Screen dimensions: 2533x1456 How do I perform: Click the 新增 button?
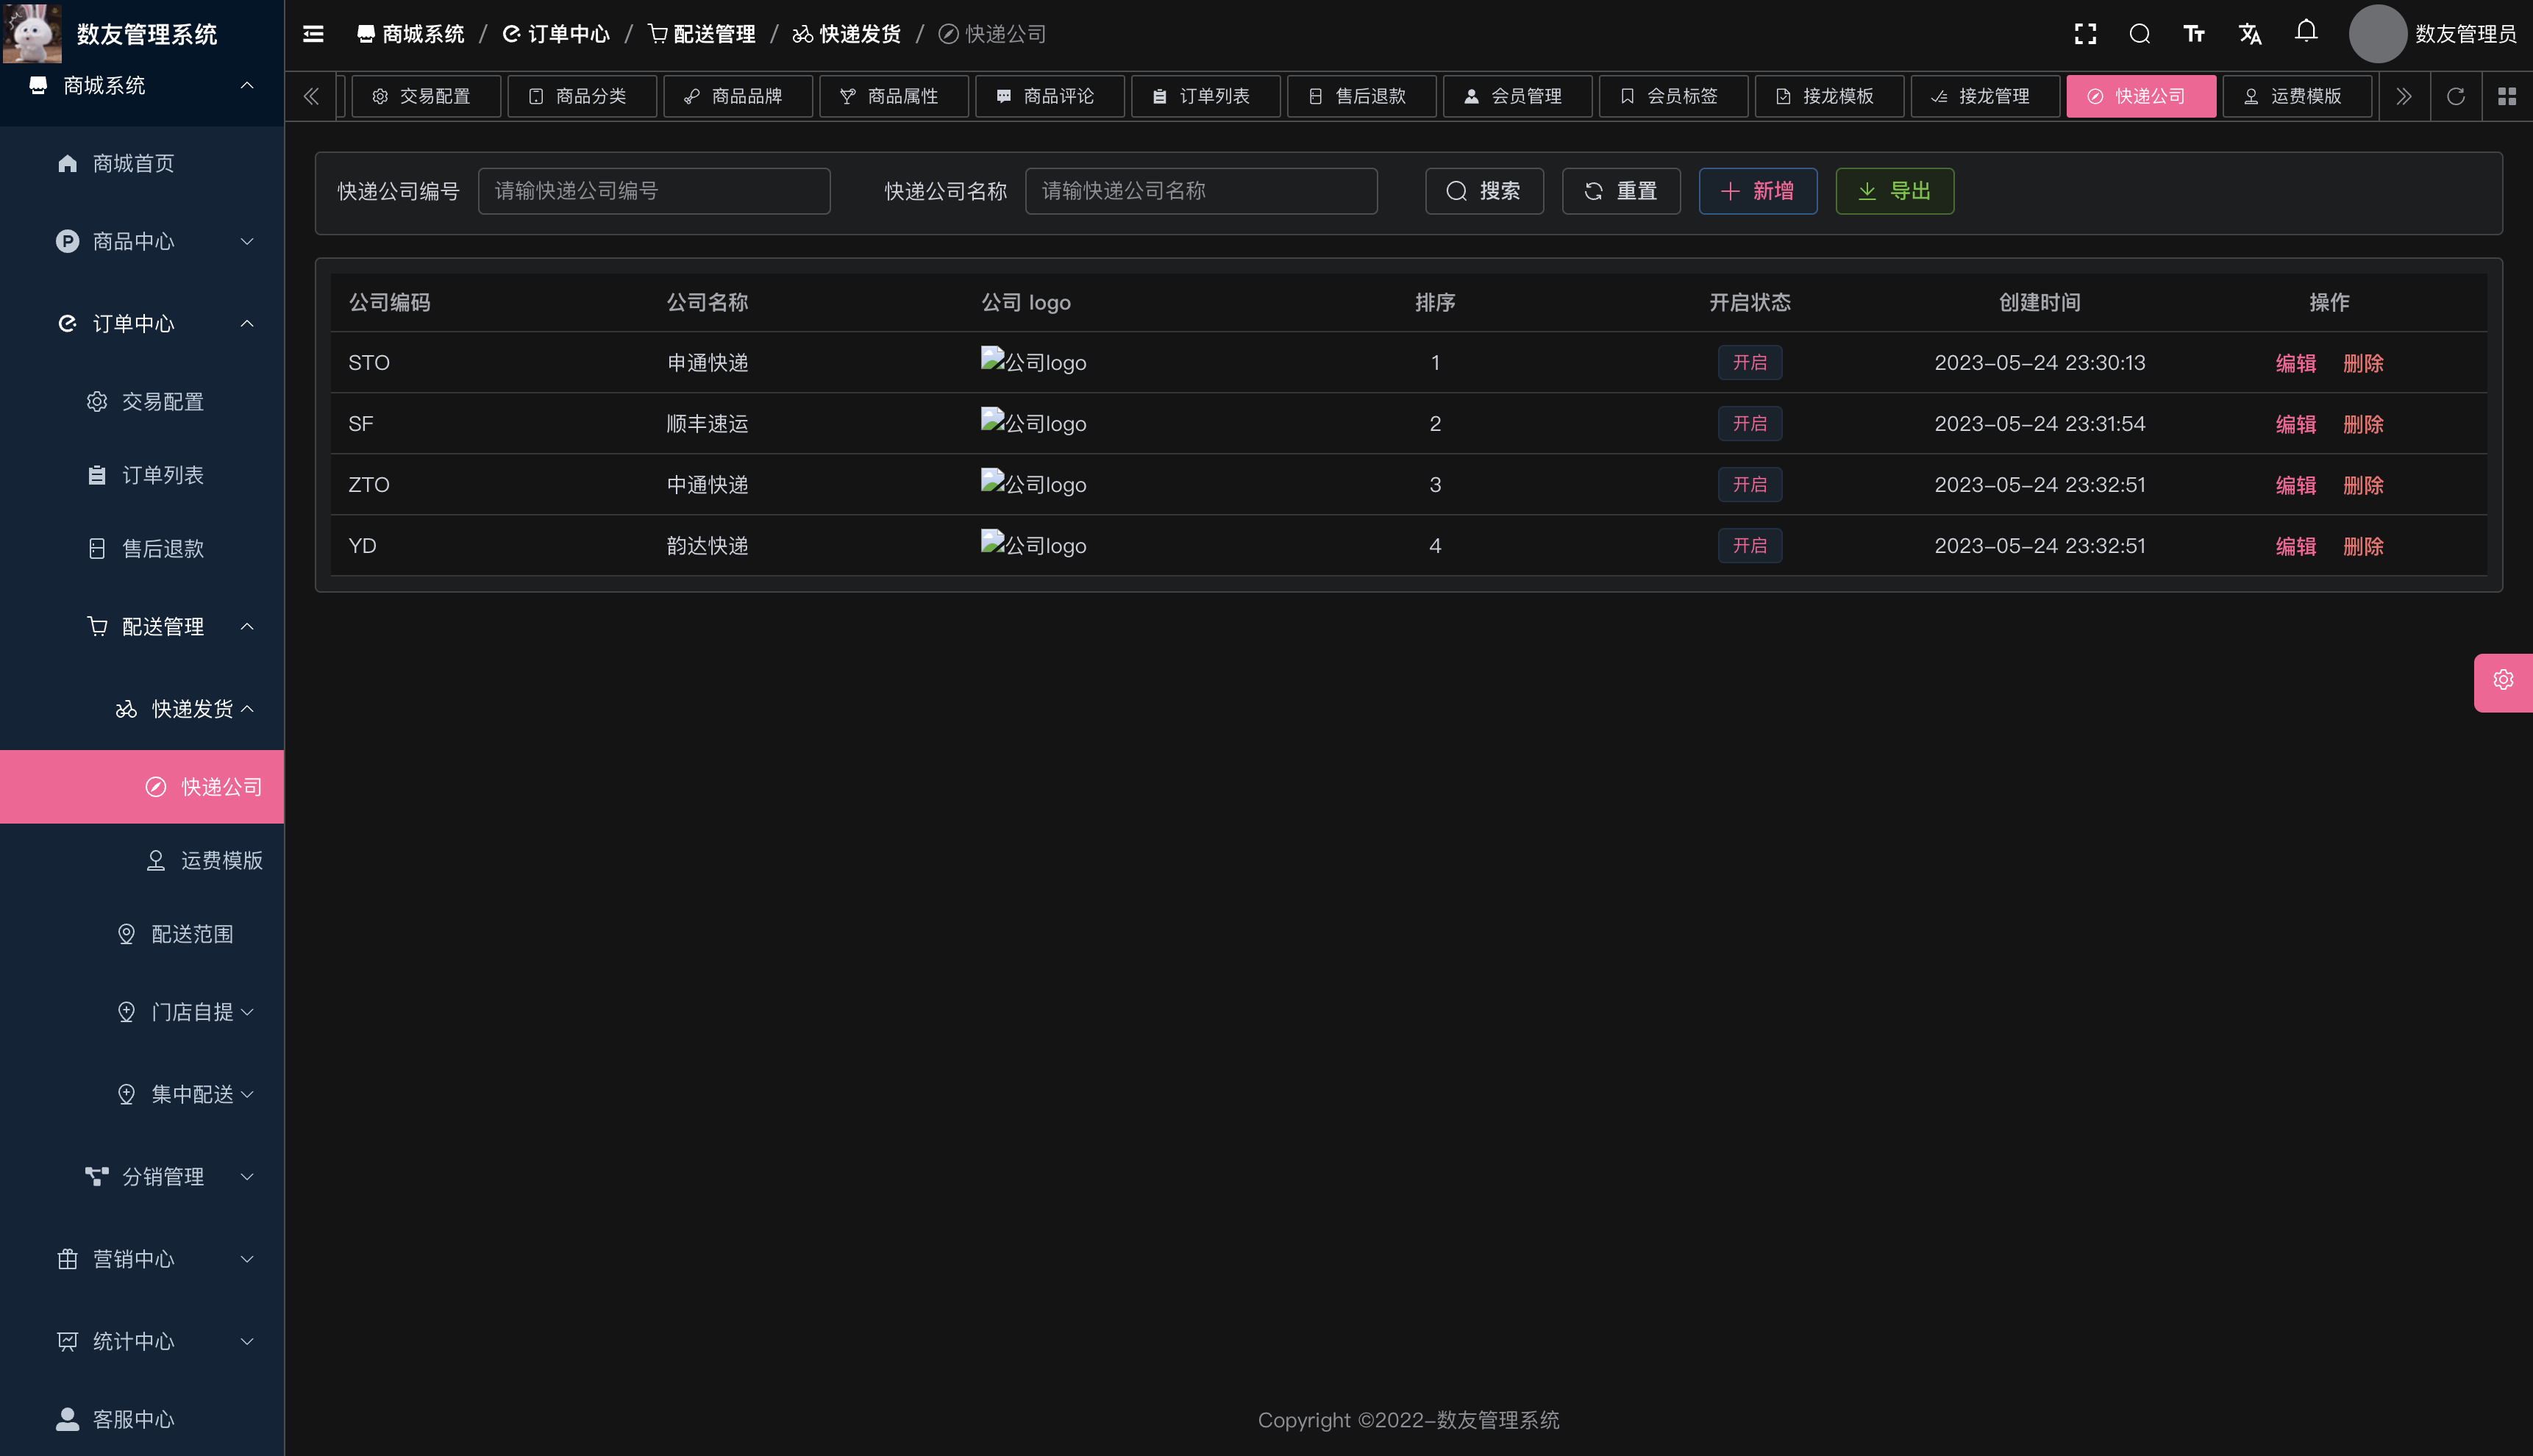(x=1757, y=191)
